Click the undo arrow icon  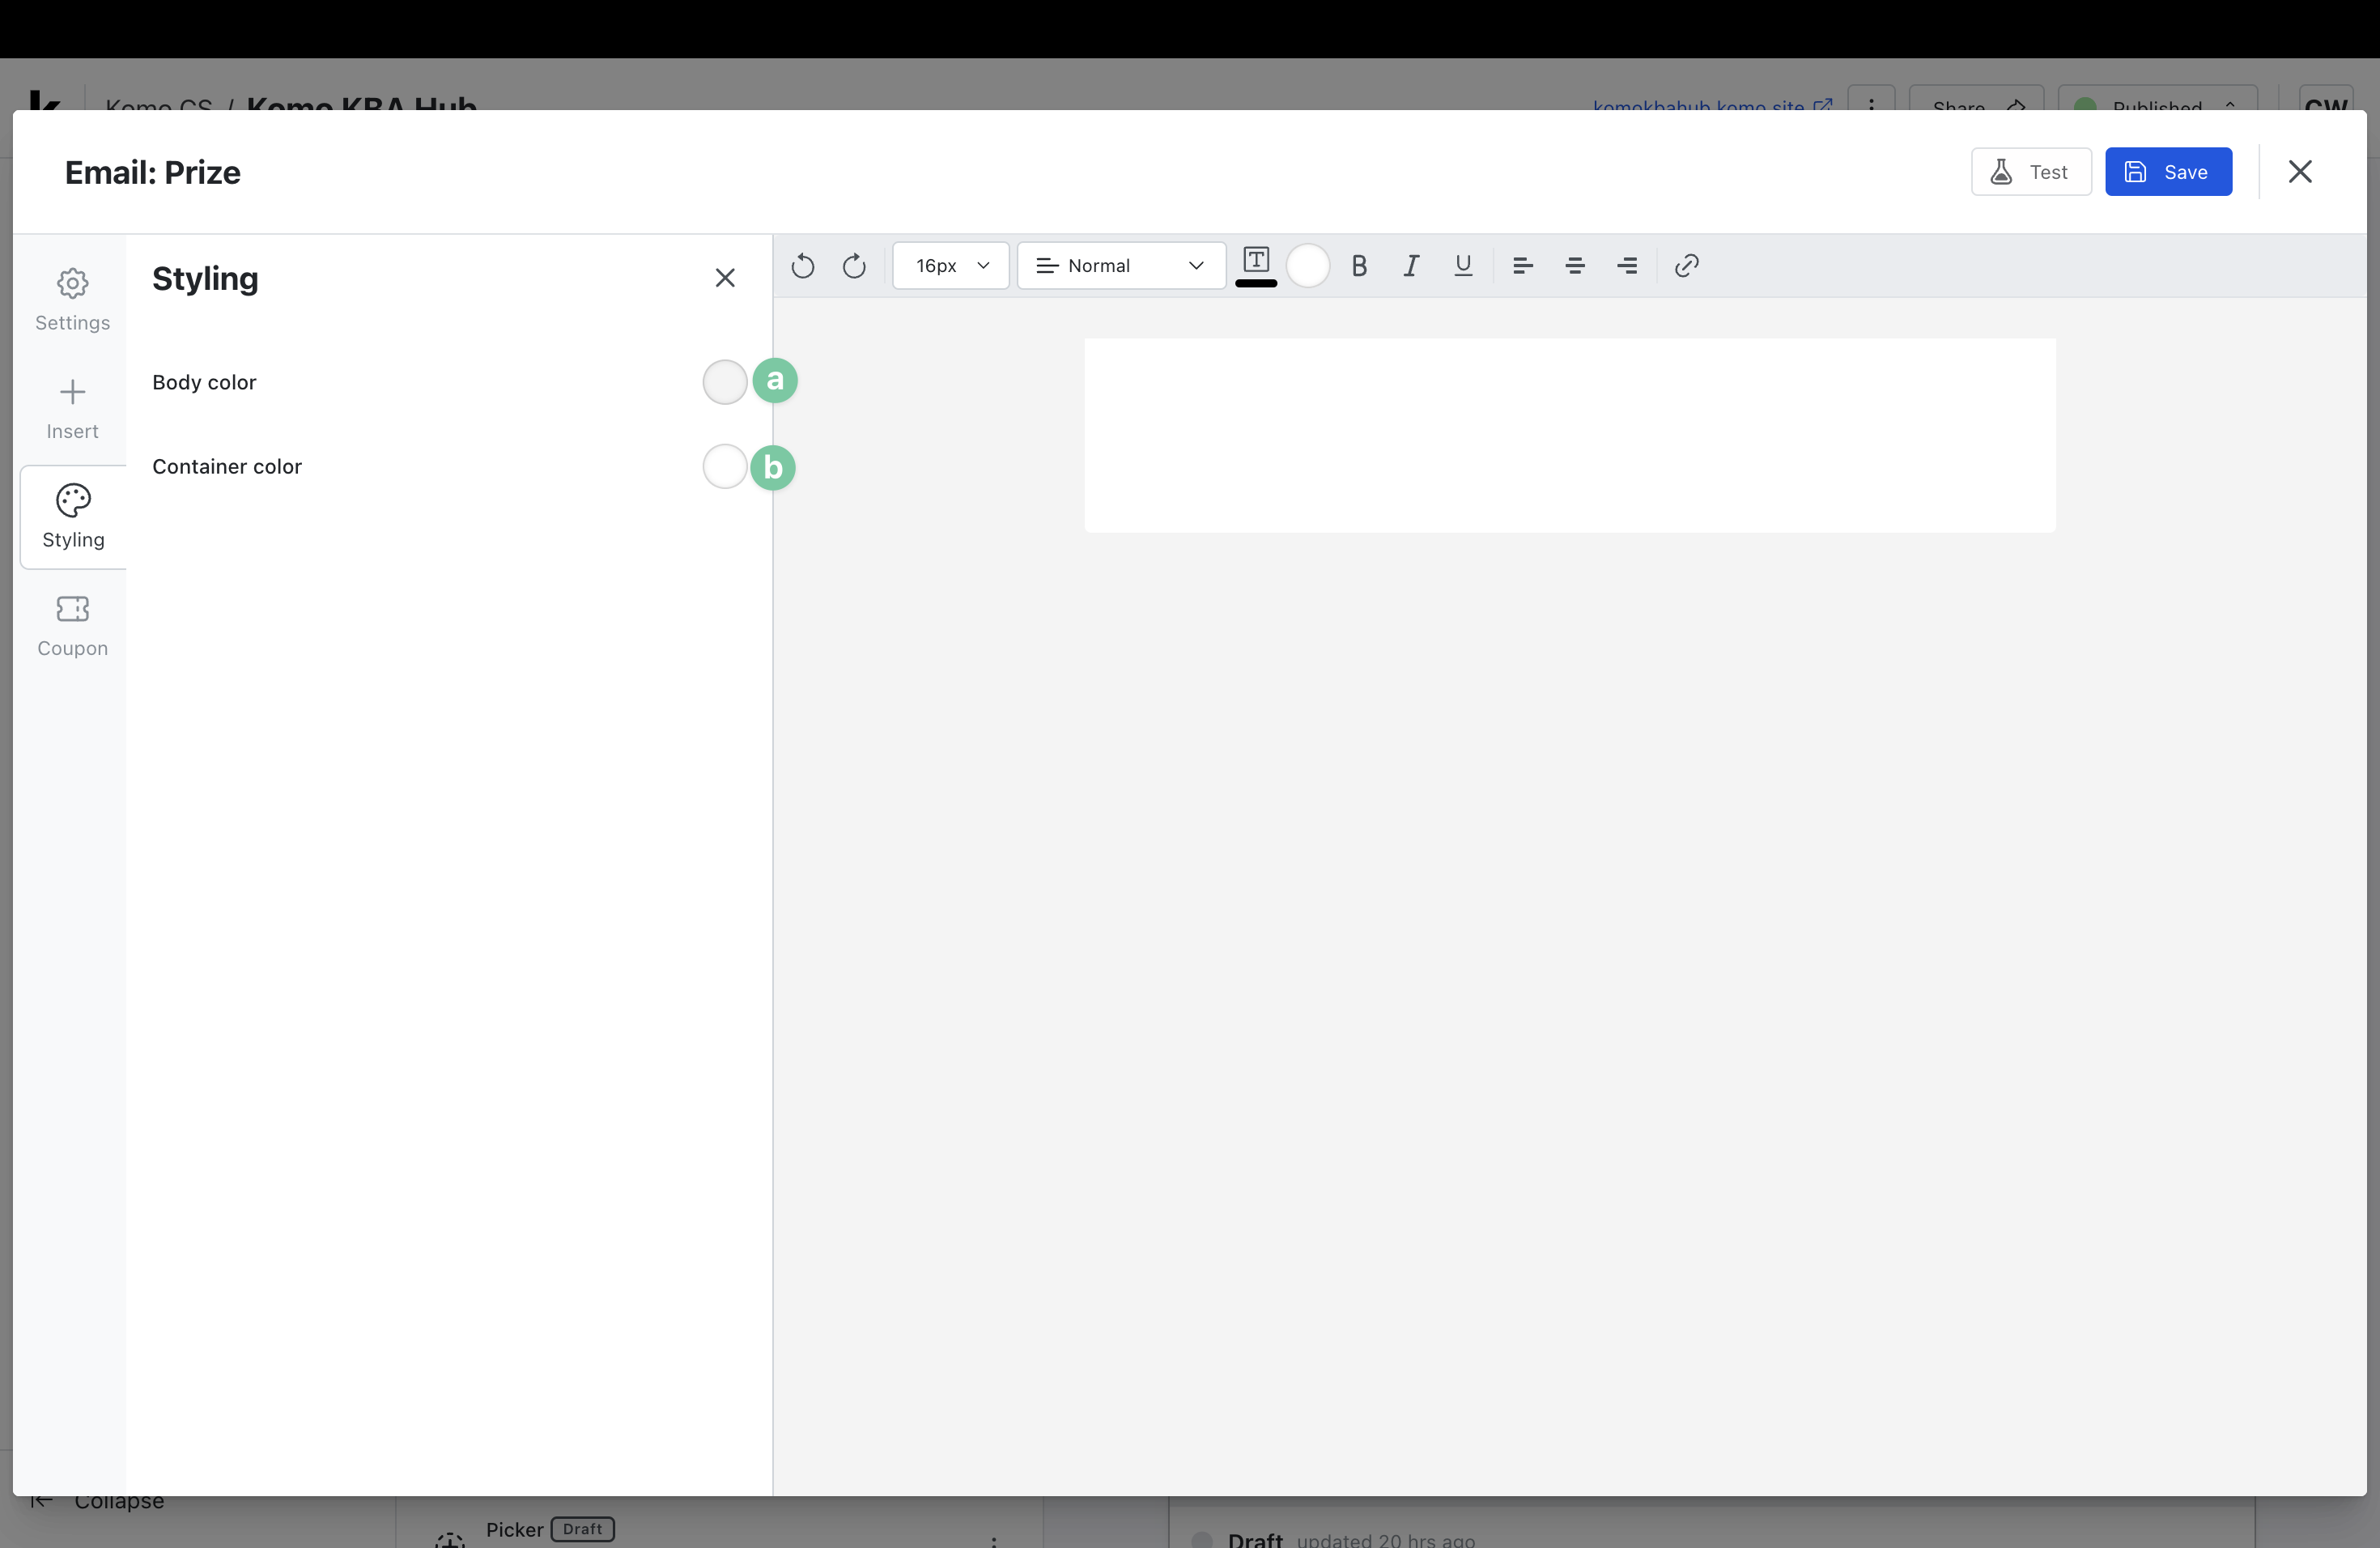pos(802,266)
